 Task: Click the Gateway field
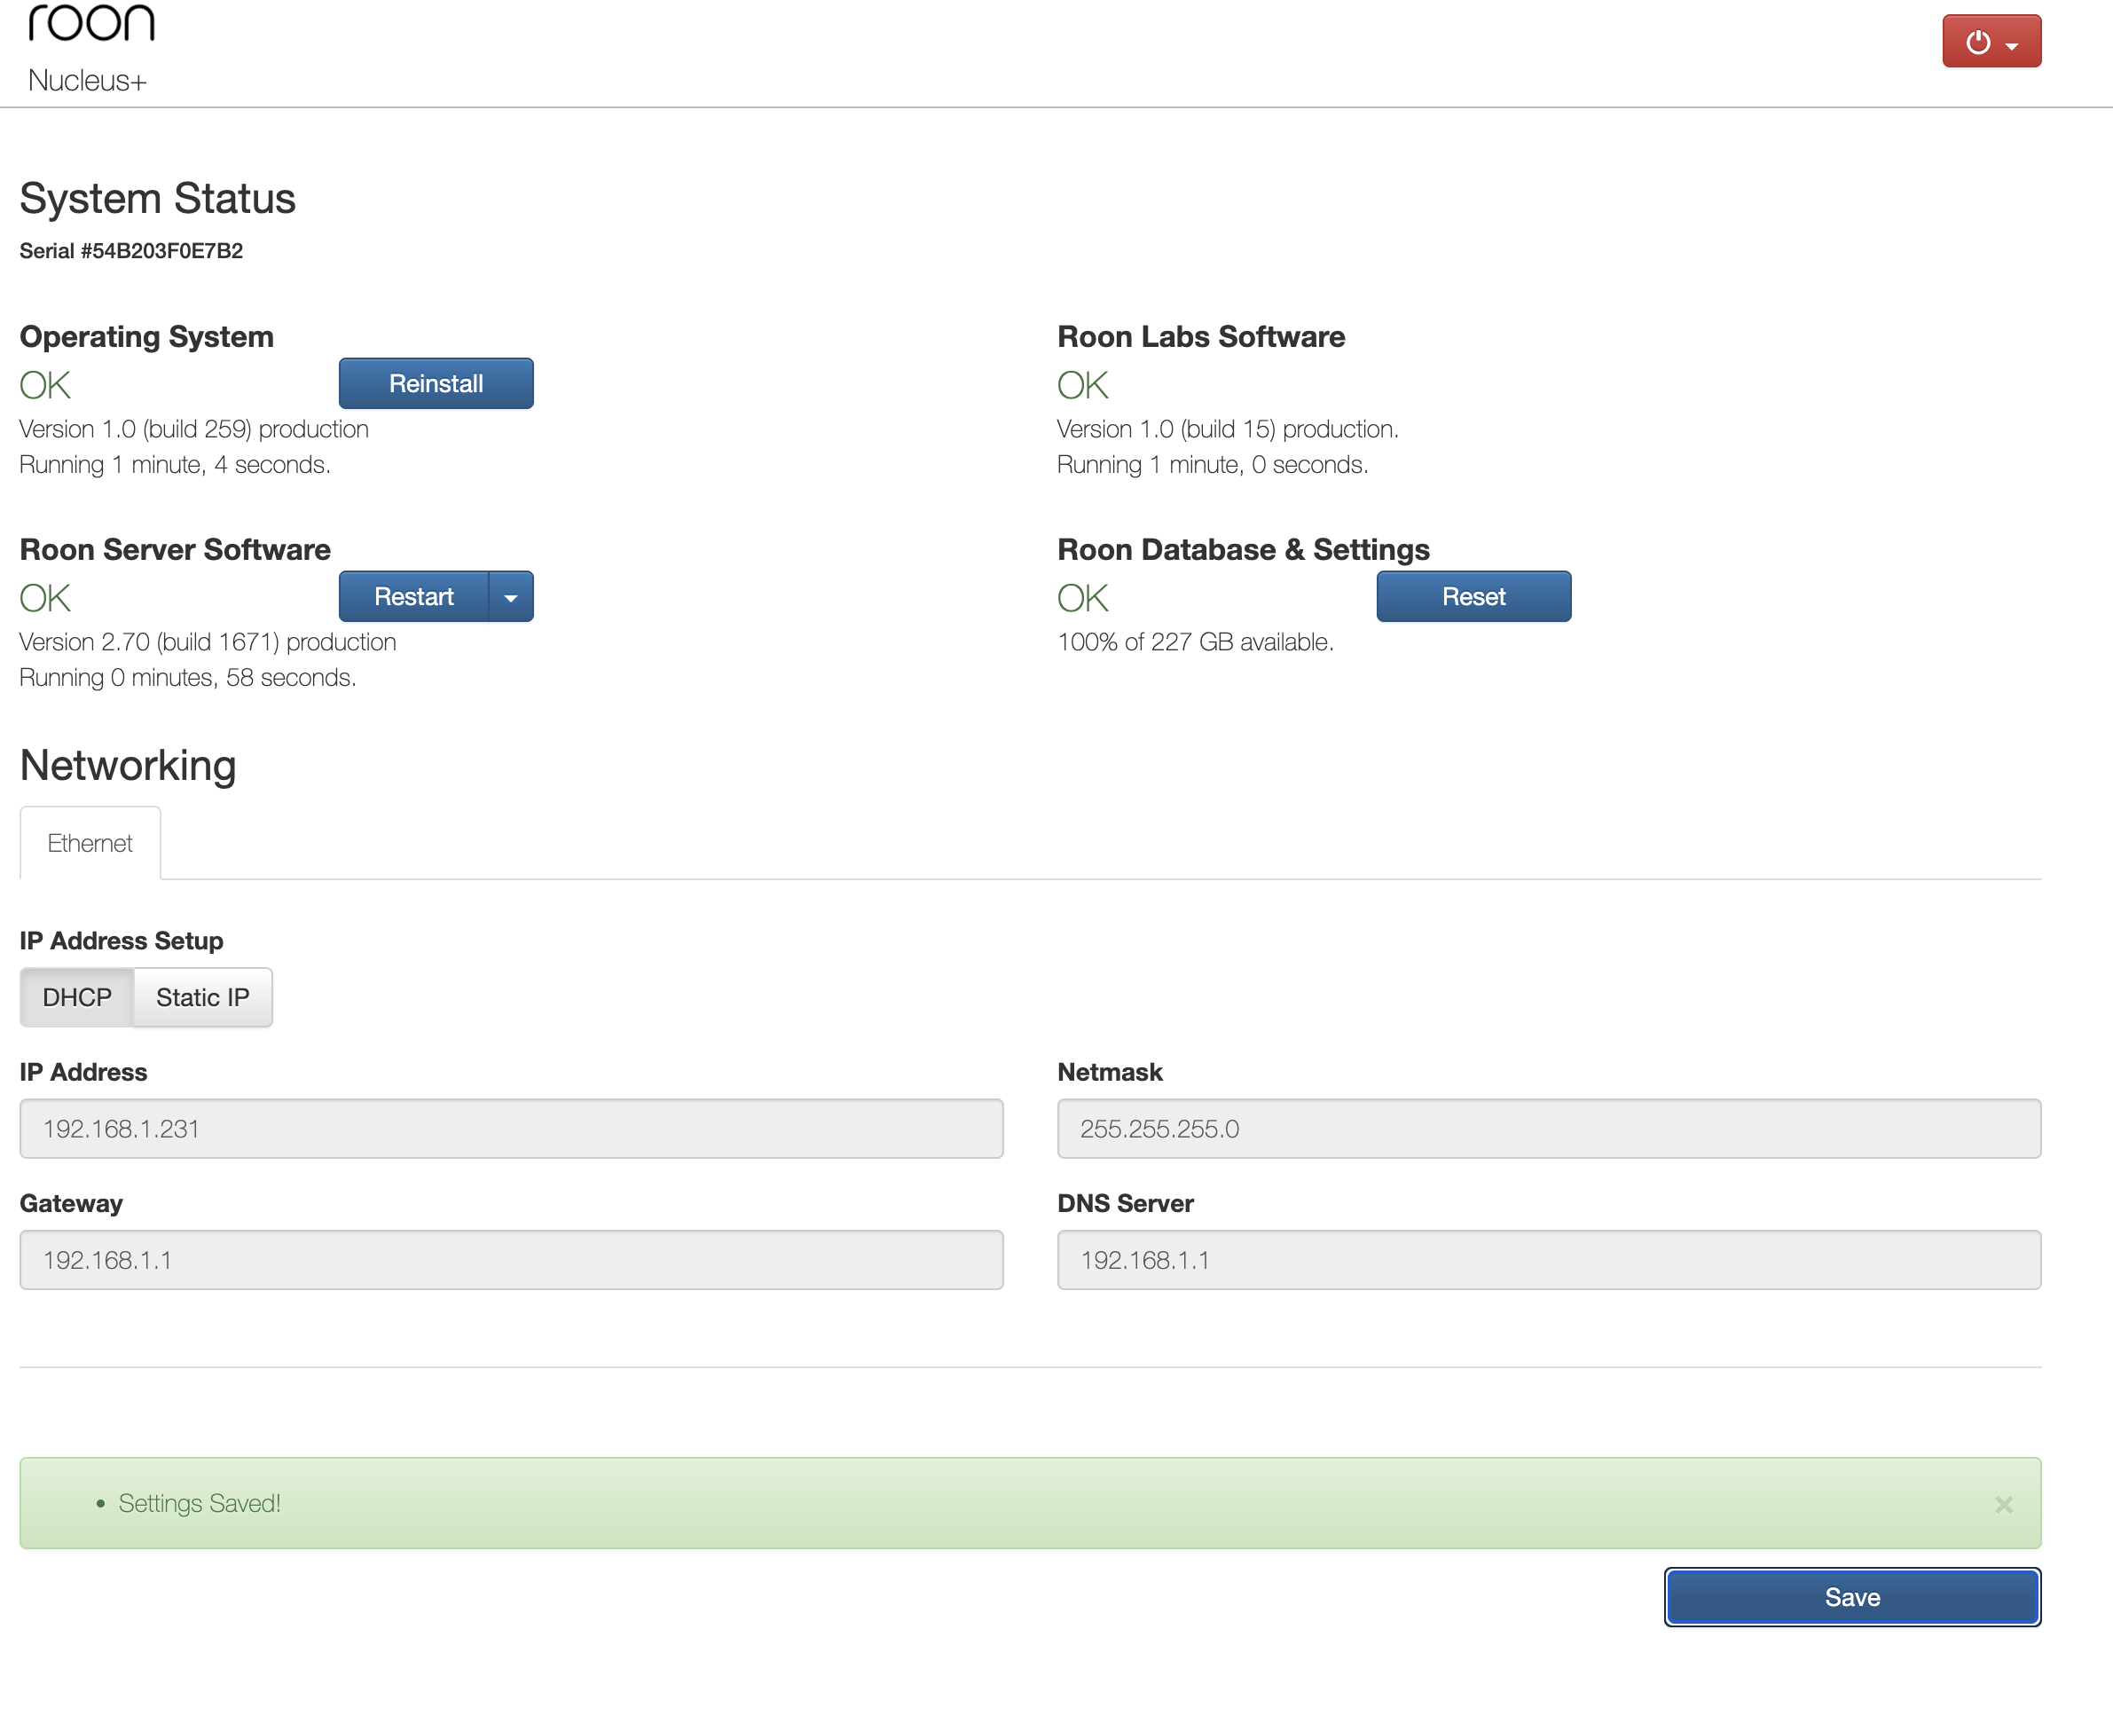coord(511,1260)
